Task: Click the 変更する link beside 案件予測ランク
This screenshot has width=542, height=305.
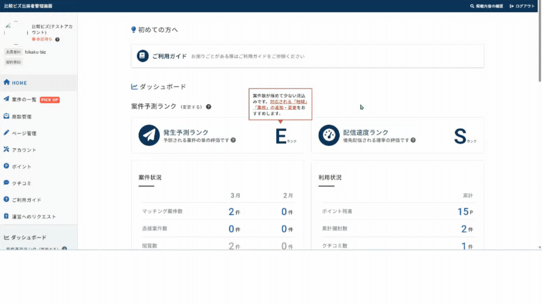Action: tap(191, 107)
